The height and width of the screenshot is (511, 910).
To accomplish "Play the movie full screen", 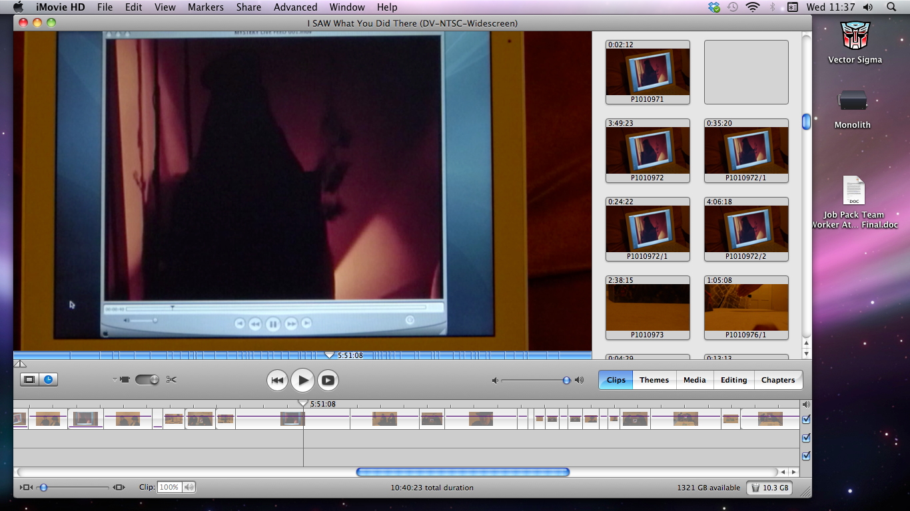I will click(x=328, y=381).
